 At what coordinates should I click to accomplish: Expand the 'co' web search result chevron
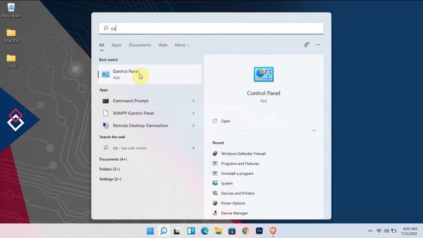click(x=194, y=148)
